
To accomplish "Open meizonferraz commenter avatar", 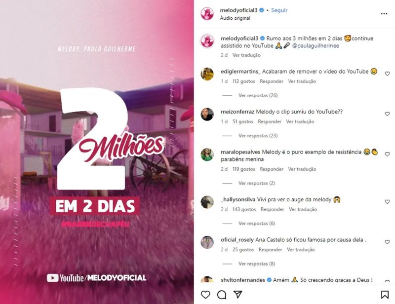I will pos(207,114).
